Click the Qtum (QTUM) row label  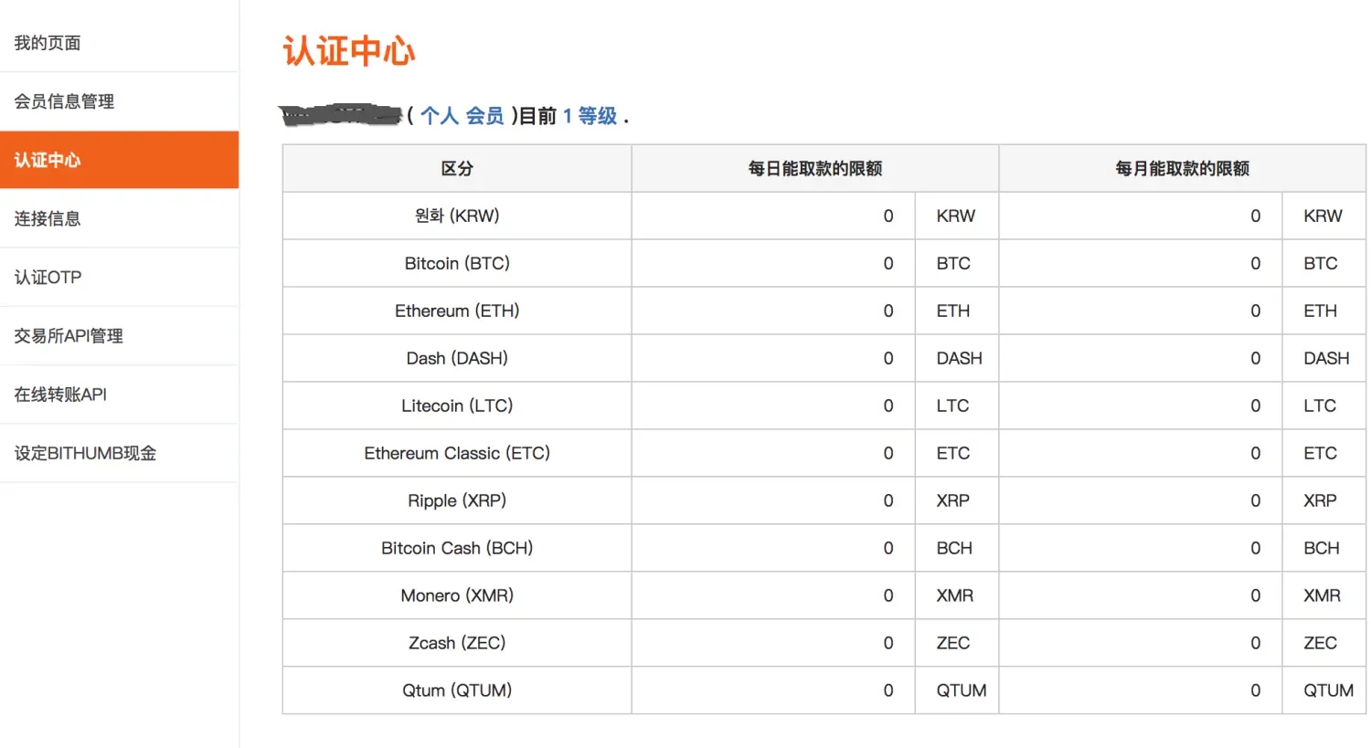coord(456,690)
